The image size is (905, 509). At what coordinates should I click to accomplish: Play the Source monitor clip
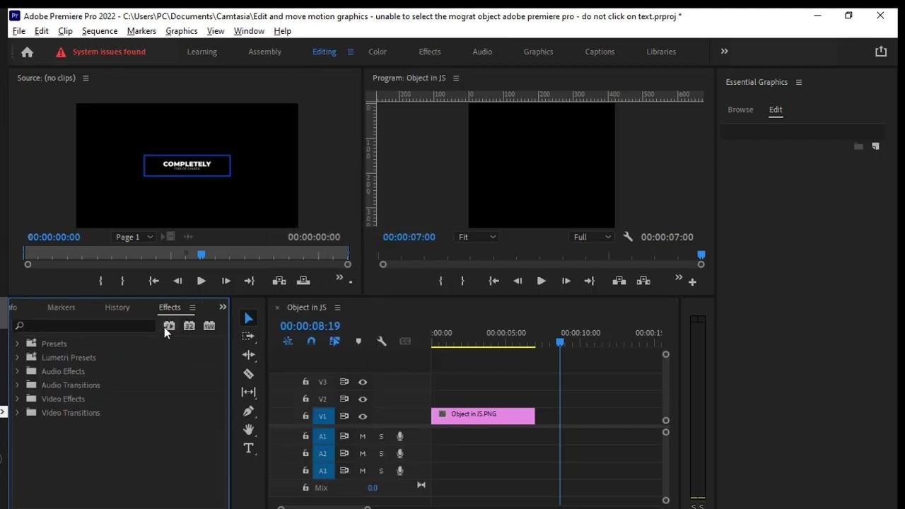pyautogui.click(x=201, y=281)
